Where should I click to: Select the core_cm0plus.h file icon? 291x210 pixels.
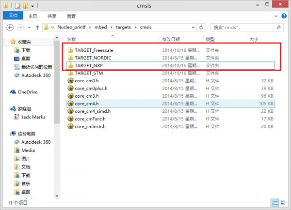click(70, 89)
